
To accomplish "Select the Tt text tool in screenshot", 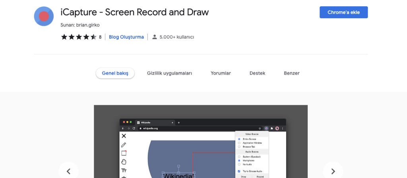I will pyautogui.click(x=124, y=170).
